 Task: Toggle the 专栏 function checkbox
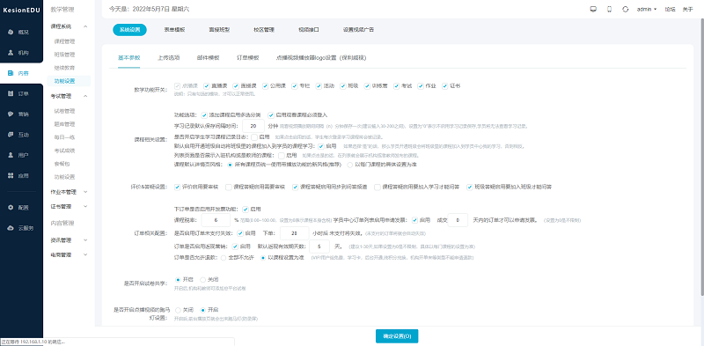pos(295,85)
